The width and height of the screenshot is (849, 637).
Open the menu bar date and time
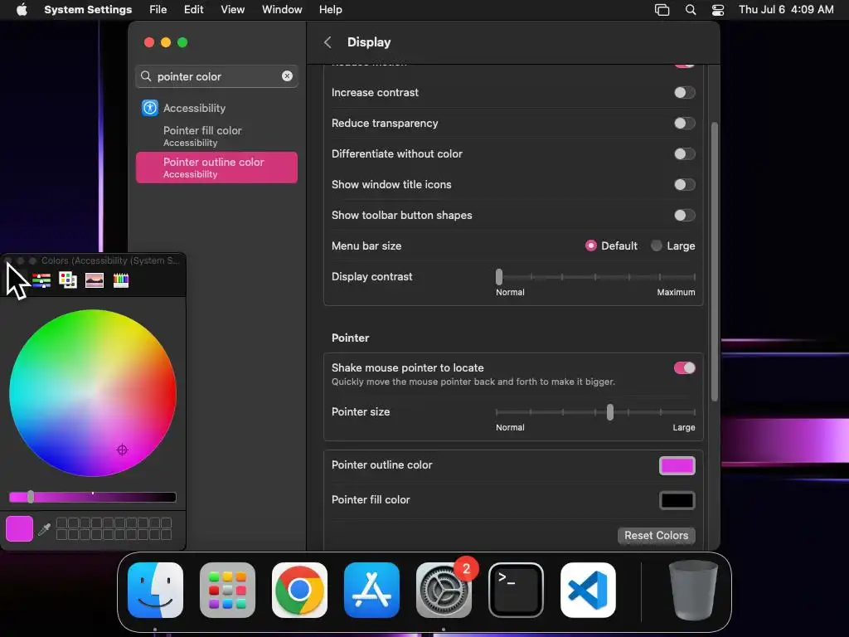(x=786, y=10)
